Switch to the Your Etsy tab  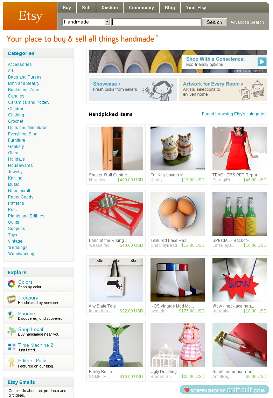click(196, 8)
